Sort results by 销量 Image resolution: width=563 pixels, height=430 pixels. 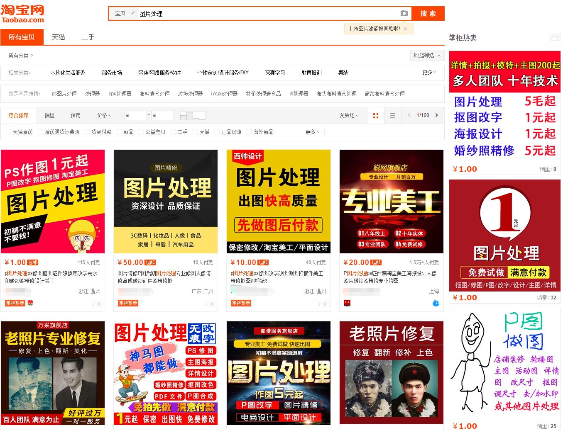coord(49,115)
